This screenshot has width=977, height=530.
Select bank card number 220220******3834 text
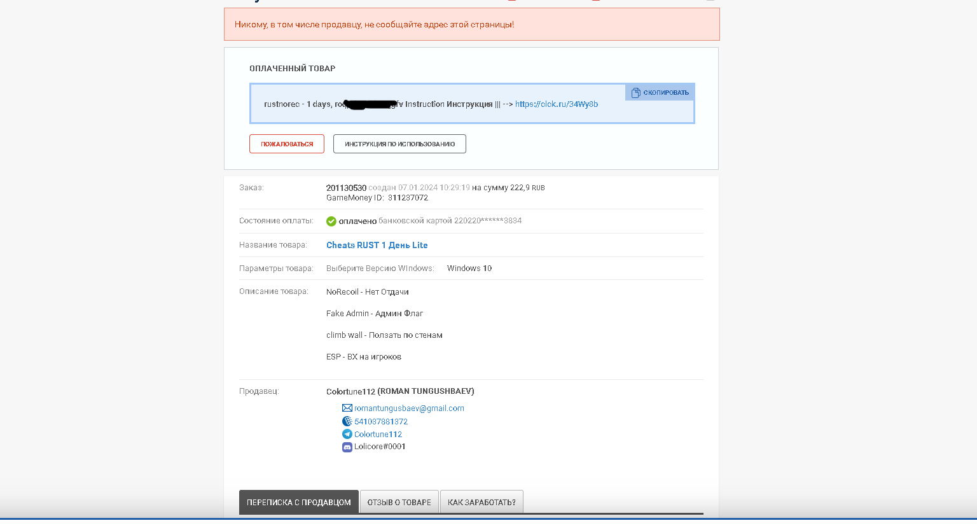[487, 221]
